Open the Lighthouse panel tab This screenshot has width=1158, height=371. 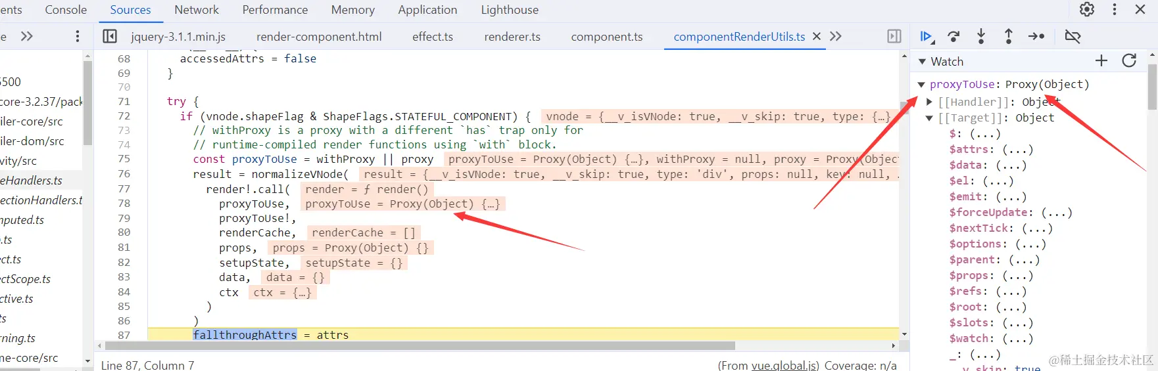tap(510, 10)
